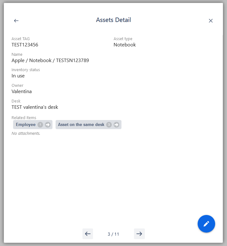
Task: Click page indicator 3 / 11
Action: point(113,234)
